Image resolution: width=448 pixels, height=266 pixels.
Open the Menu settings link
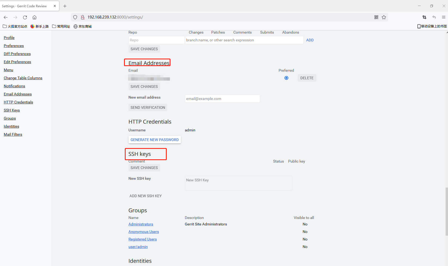8,70
